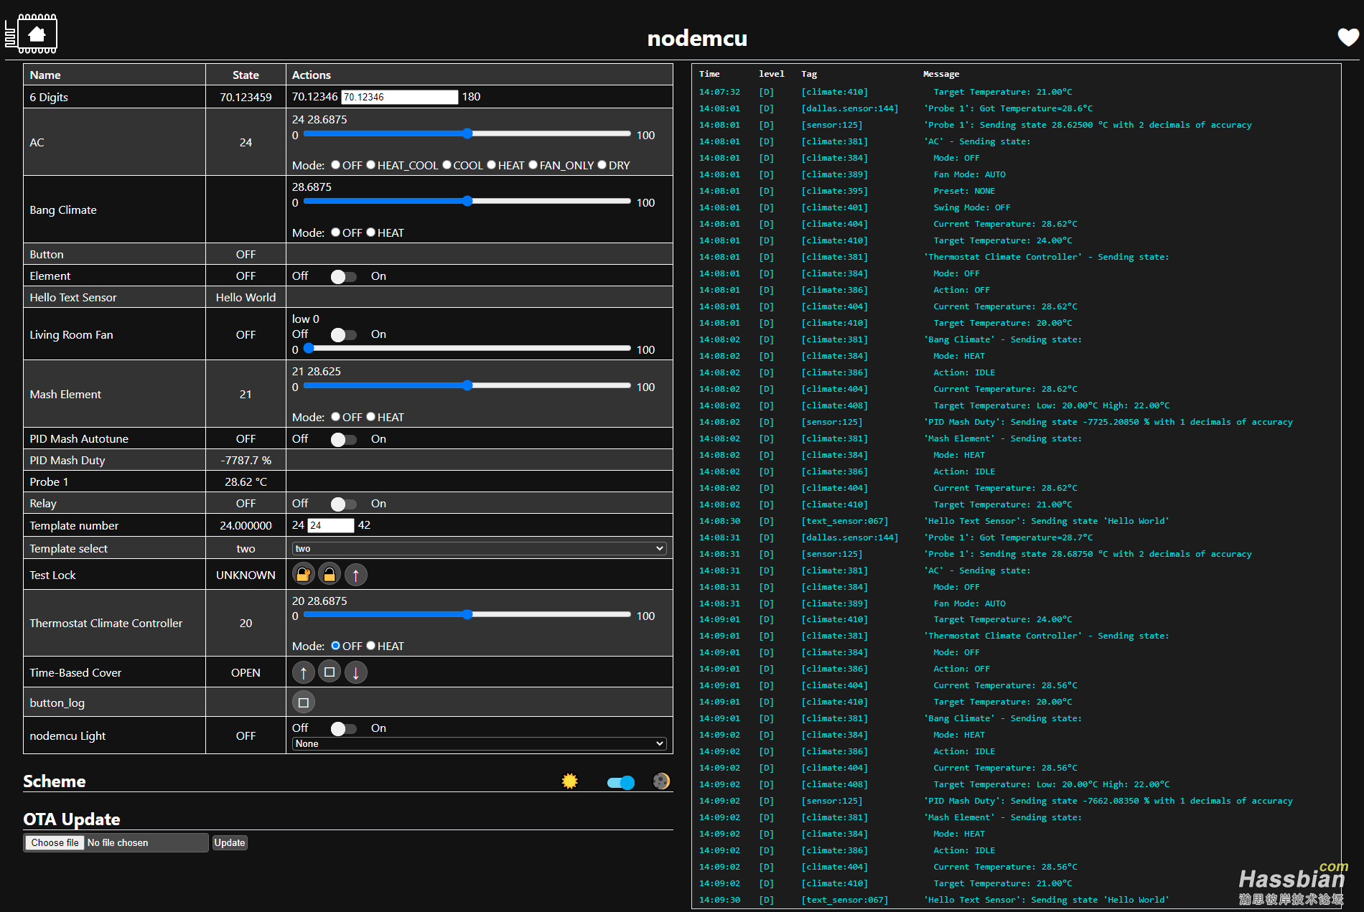This screenshot has width=1364, height=912.
Task: Click the OTA Update button
Action: point(230,843)
